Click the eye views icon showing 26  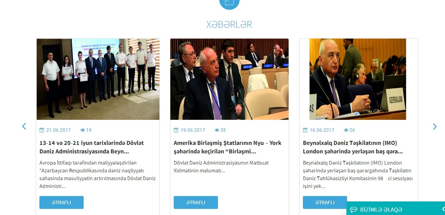coord(346,130)
